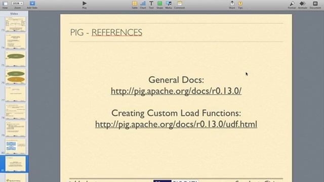Click the General Docs: text
The height and width of the screenshot is (182, 324).
(176, 80)
